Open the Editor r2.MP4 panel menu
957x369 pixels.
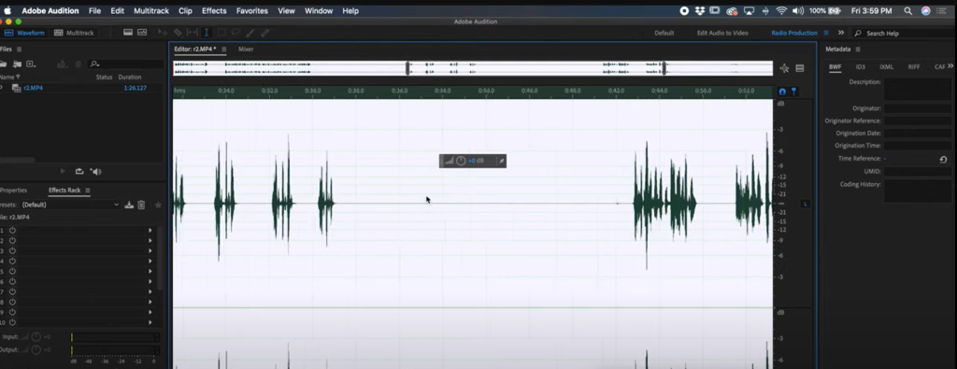(x=224, y=50)
